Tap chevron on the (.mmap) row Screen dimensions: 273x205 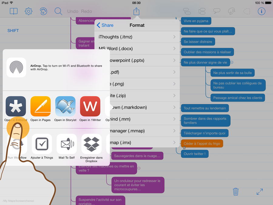(x=174, y=131)
